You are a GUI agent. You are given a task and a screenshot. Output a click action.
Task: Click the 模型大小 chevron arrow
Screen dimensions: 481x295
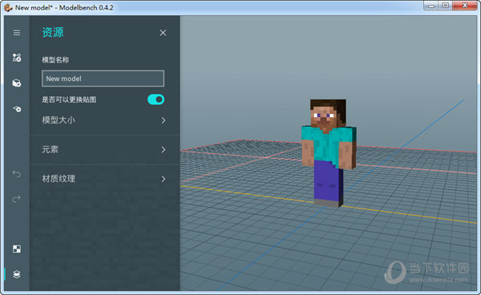[x=164, y=120]
